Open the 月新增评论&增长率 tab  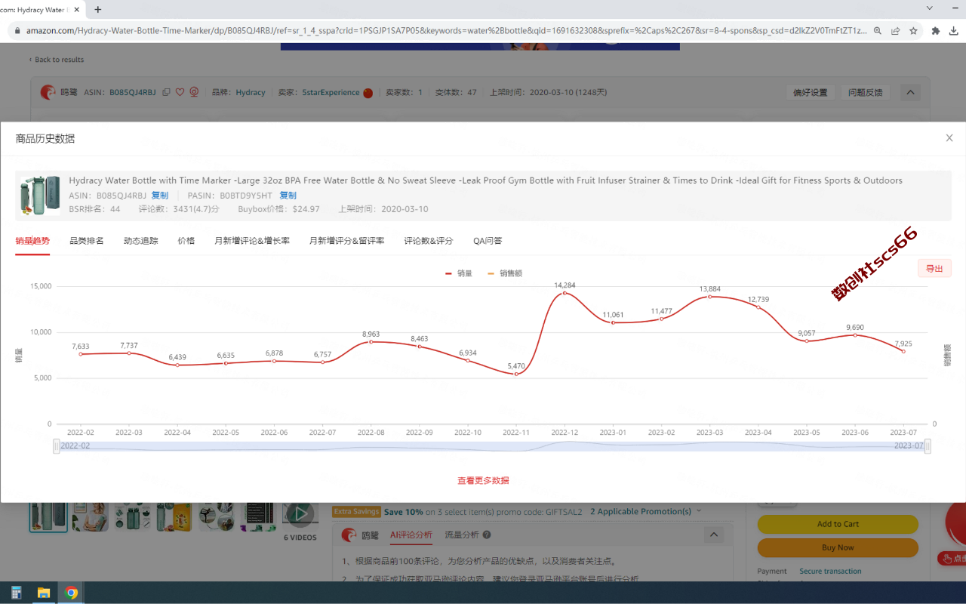click(x=252, y=241)
